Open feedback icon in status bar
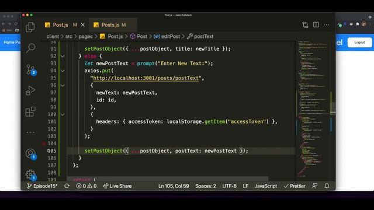 (x=315, y=186)
